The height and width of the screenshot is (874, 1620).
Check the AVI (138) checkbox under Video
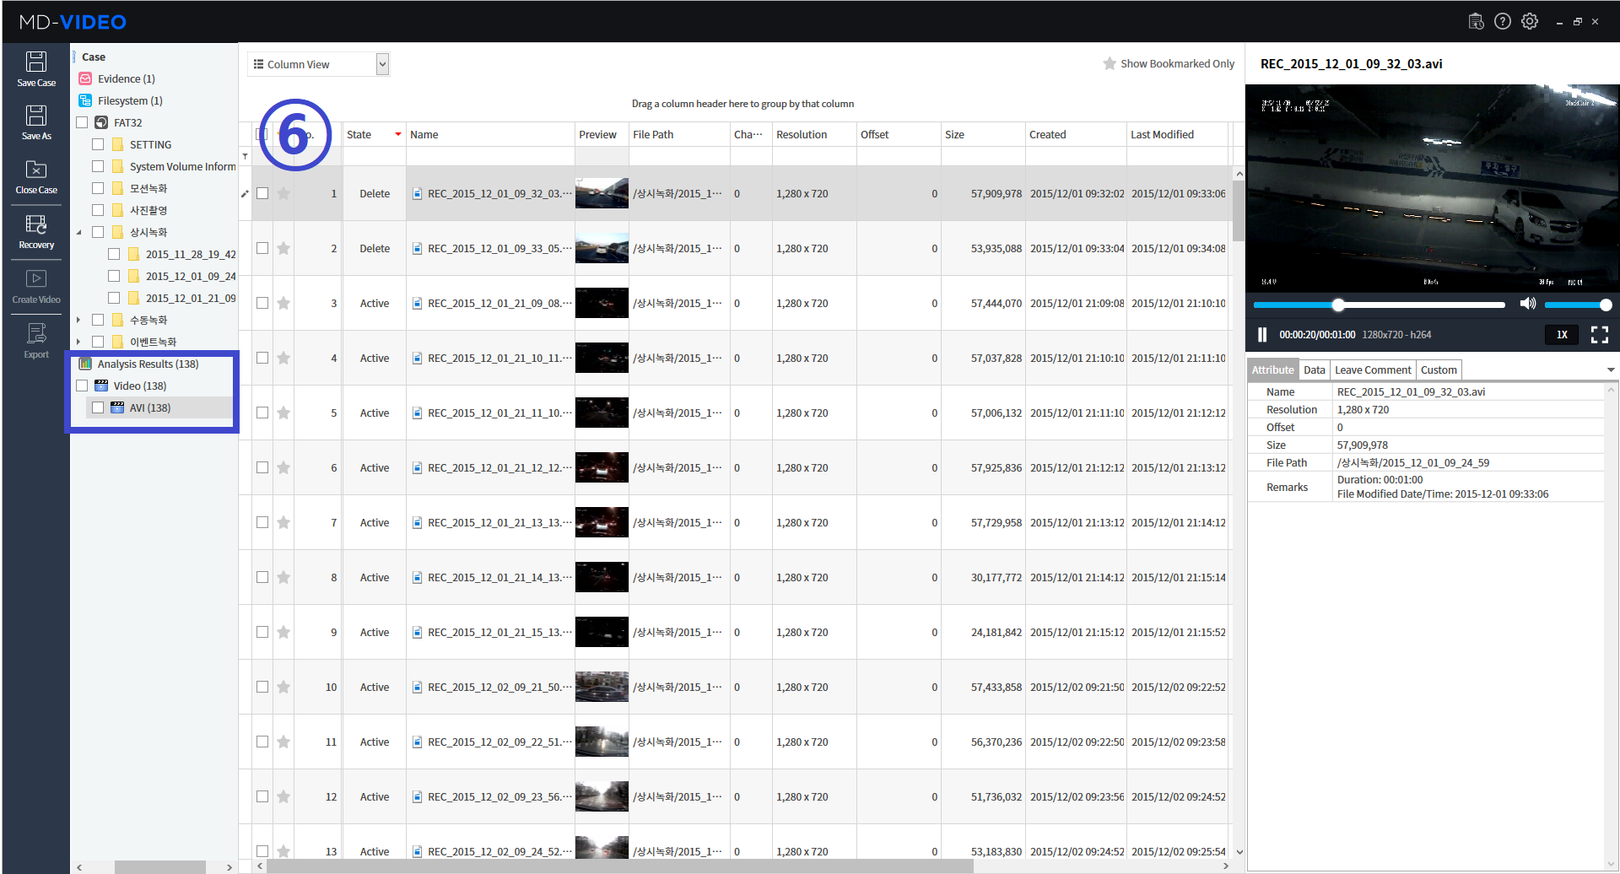98,407
